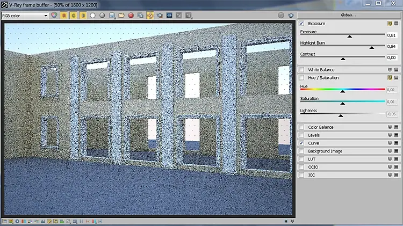The height and width of the screenshot is (226, 403).
Task: Expand the Color Balance rollout arrow
Action: pos(390,127)
